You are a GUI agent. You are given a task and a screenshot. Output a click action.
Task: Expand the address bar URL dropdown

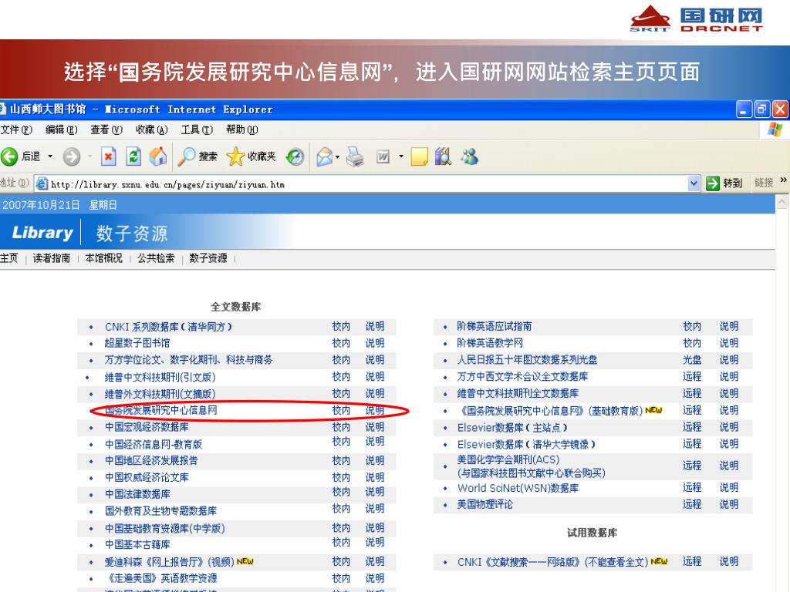(x=694, y=183)
